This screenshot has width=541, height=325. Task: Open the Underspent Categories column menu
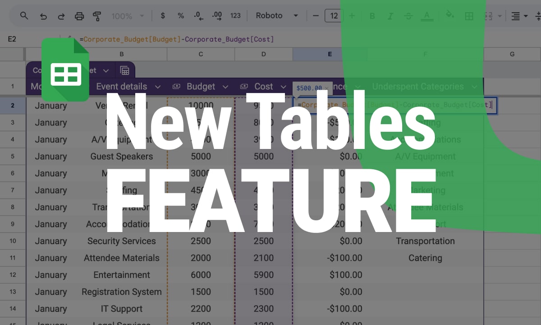click(x=474, y=86)
